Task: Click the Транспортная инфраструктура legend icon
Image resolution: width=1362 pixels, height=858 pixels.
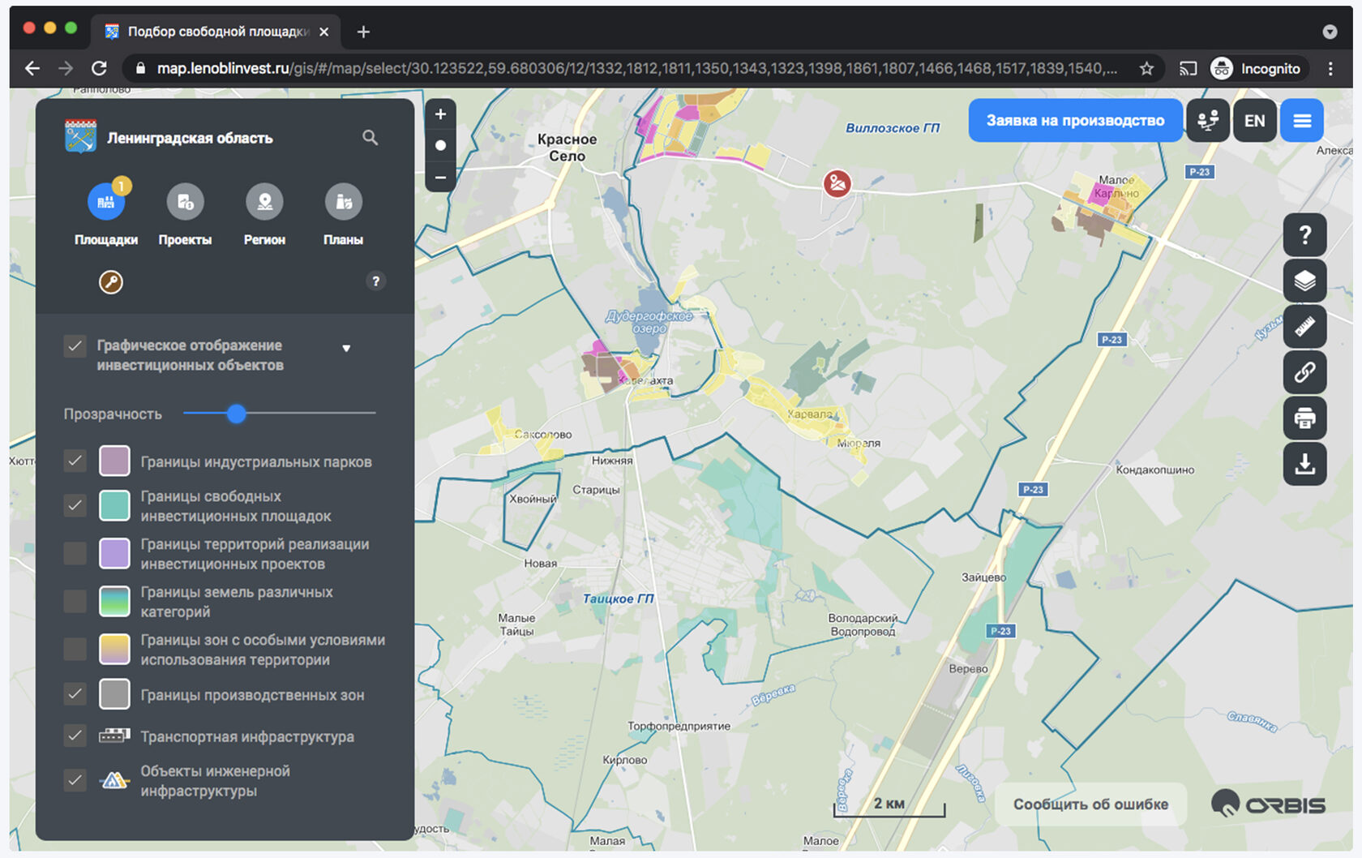Action: point(114,736)
